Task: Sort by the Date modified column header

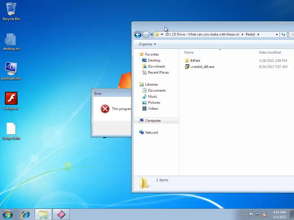Action: (x=270, y=52)
